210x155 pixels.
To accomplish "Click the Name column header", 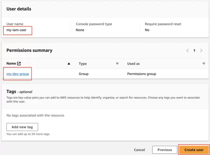I will [x=11, y=63].
